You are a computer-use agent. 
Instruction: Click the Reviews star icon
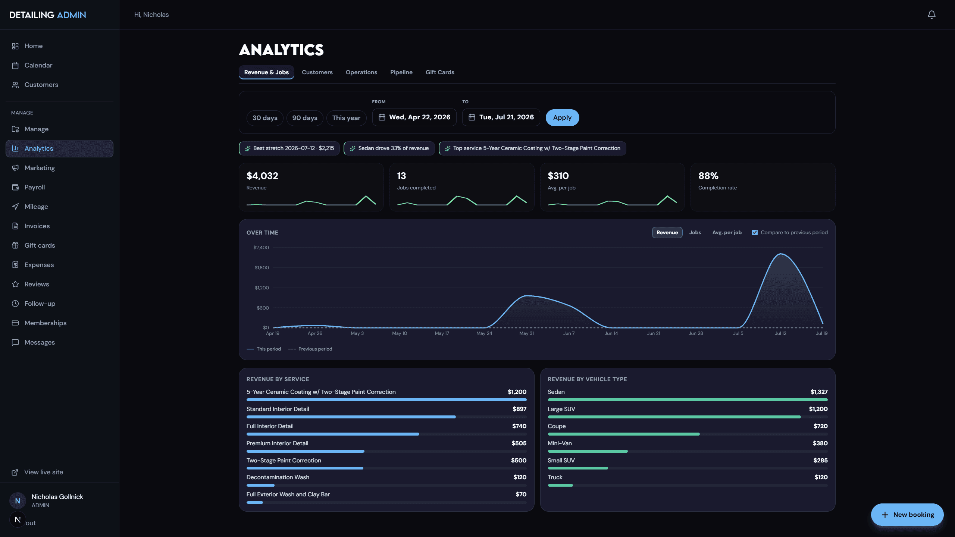15,284
